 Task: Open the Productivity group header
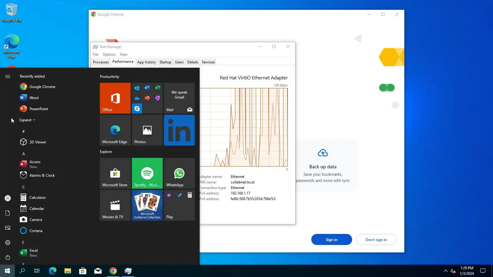(x=109, y=77)
